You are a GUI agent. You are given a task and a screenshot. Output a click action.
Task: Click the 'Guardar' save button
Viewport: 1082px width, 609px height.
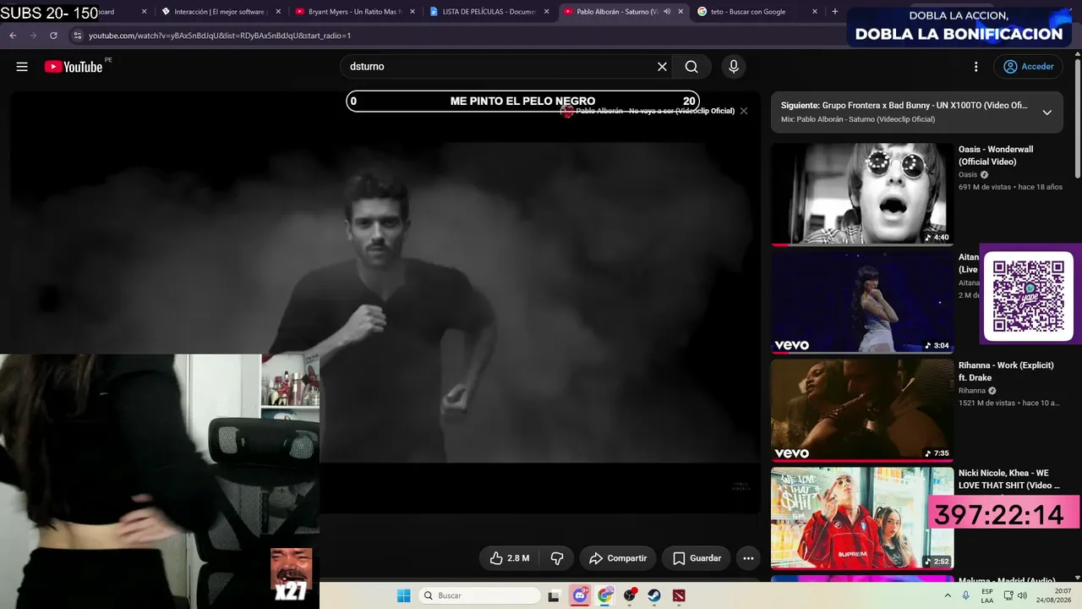(x=697, y=558)
